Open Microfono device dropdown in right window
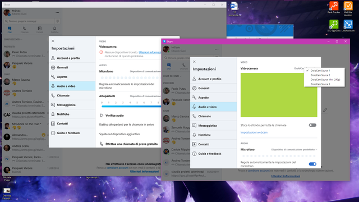 294,150
